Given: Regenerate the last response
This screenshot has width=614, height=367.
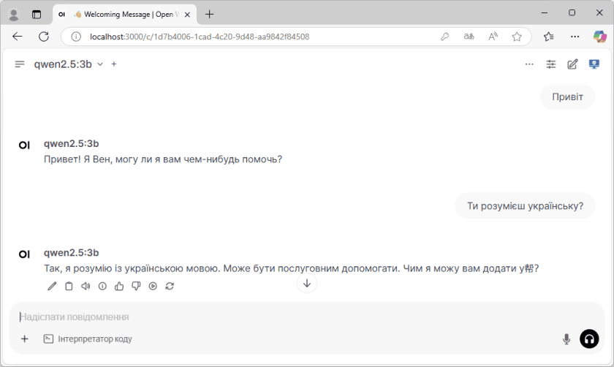Looking at the screenshot, I should [170, 286].
